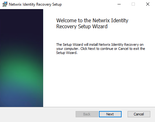Image resolution: width=155 pixels, height=122 pixels.
Task: Click the 'The Setup Wizard will install' paragraph
Action: (100, 49)
